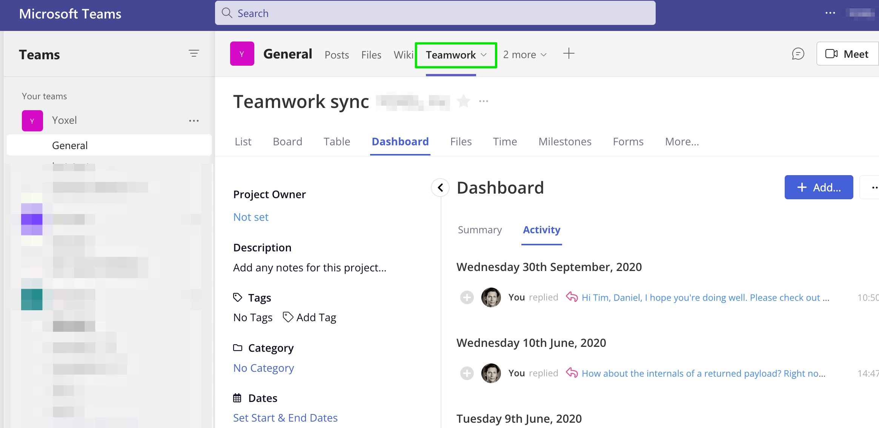Open the channel conversation chat icon
The width and height of the screenshot is (879, 428).
[x=798, y=54]
